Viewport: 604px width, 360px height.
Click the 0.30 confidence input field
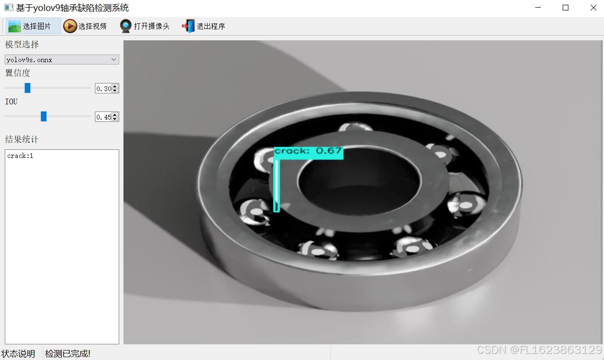point(104,88)
